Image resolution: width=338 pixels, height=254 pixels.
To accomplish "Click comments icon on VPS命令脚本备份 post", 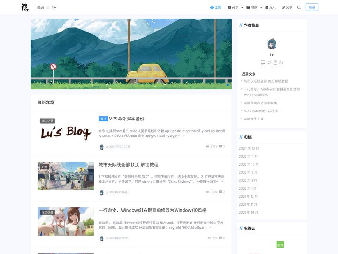I will pyautogui.click(x=220, y=146).
